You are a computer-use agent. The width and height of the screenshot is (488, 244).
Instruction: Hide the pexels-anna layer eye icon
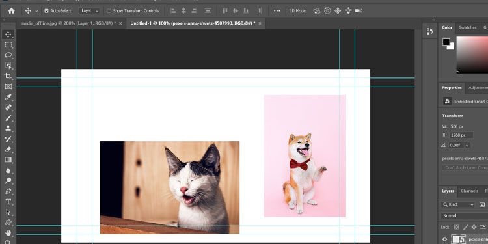445,239
